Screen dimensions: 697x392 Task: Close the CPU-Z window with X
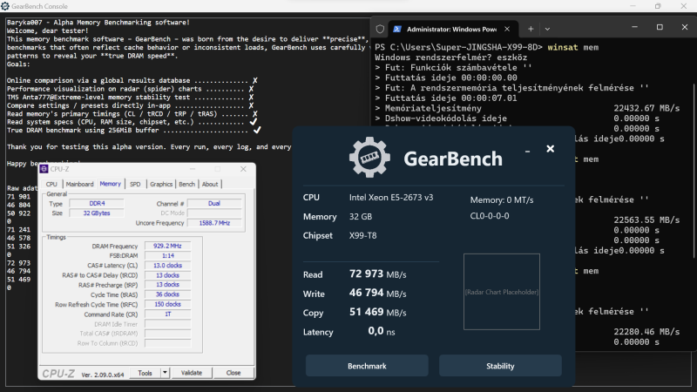(x=243, y=169)
